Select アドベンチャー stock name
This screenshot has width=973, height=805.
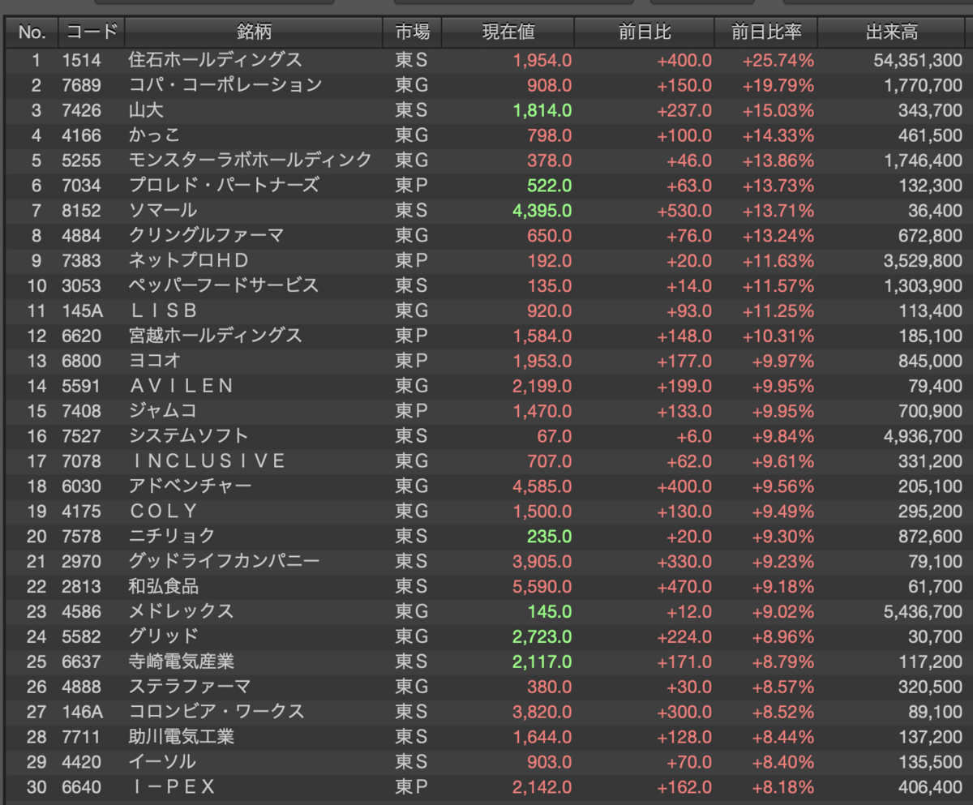tap(191, 486)
